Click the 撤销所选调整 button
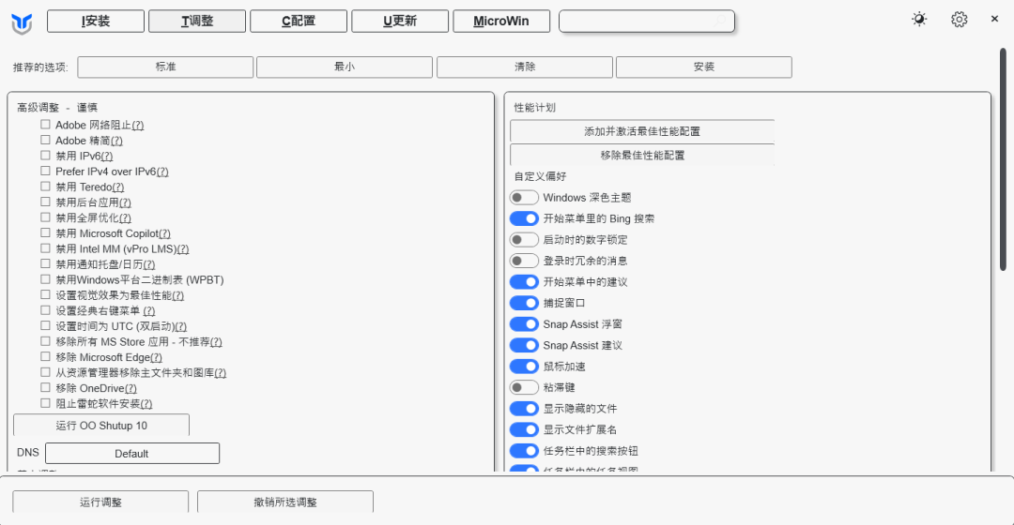 click(x=285, y=502)
